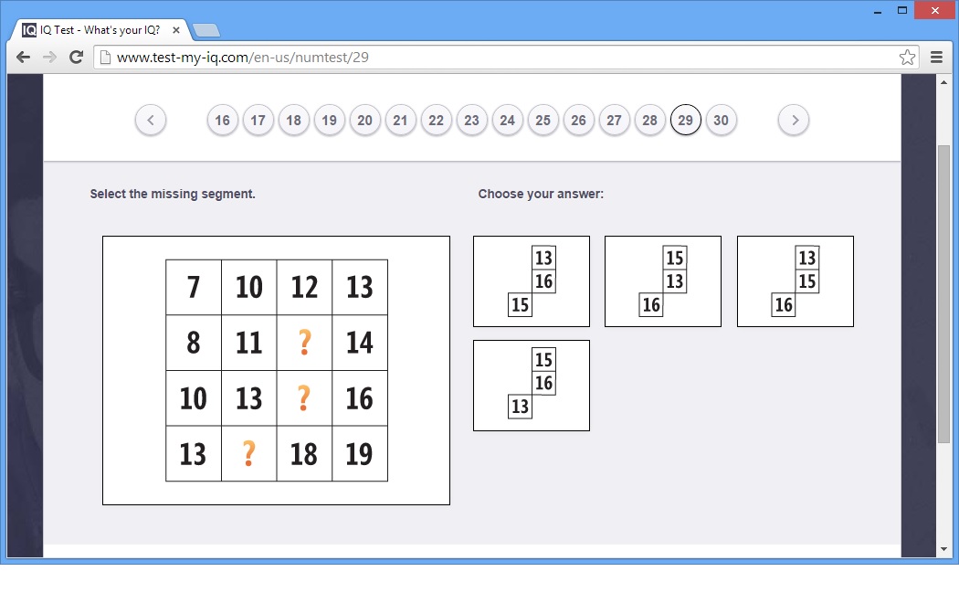Choose answer with 13, 15, 16 segment
959x614 pixels.
click(x=796, y=281)
